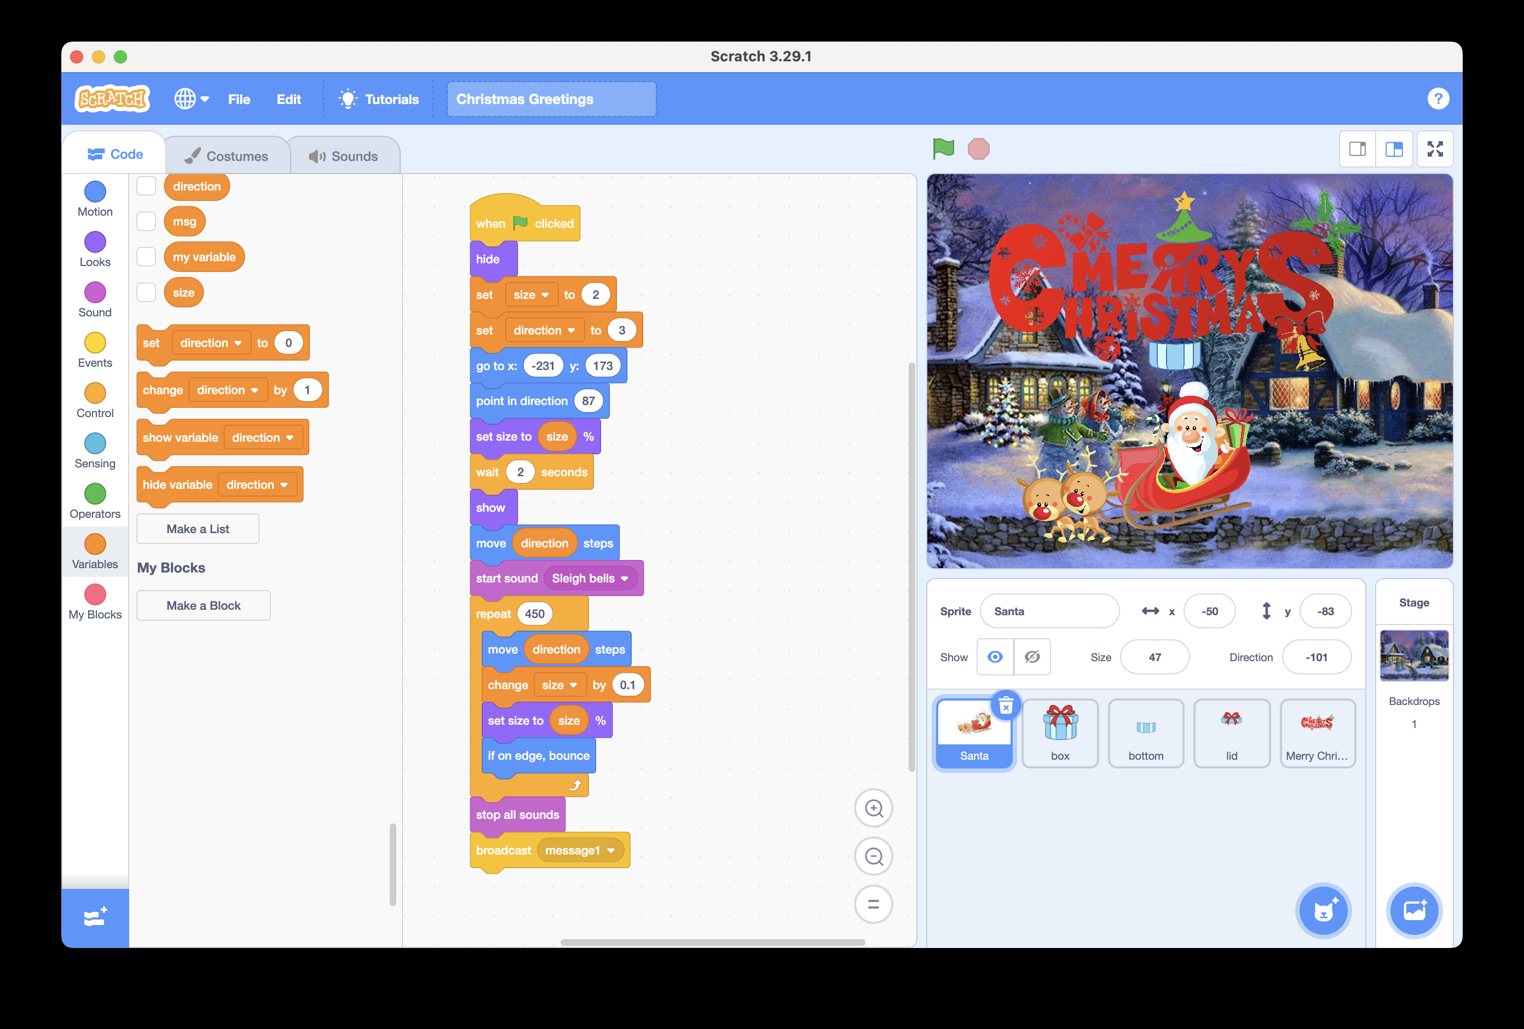Click the red stop sign button
1524x1029 pixels.
click(x=978, y=149)
